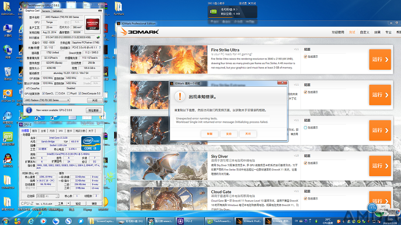401x225 pixels.
Task: Open the 缓存 (Caches) tab in CPU-Z
Action: [x=35, y=131]
